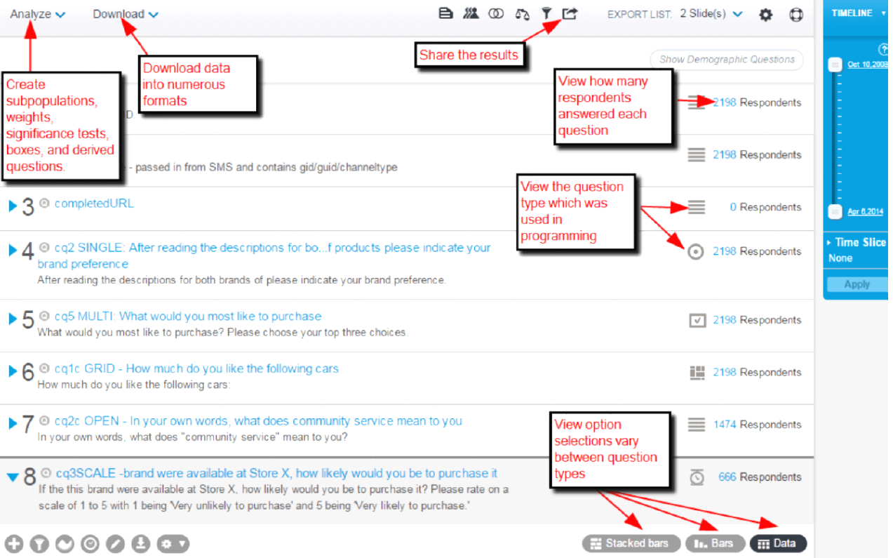Viewport: 893px width, 558px height.
Task: Expand question 5 cq5 MULTI
Action: coord(13,319)
